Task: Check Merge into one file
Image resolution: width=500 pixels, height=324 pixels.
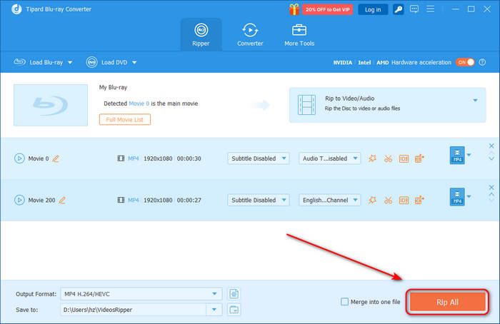Action: pyautogui.click(x=345, y=302)
